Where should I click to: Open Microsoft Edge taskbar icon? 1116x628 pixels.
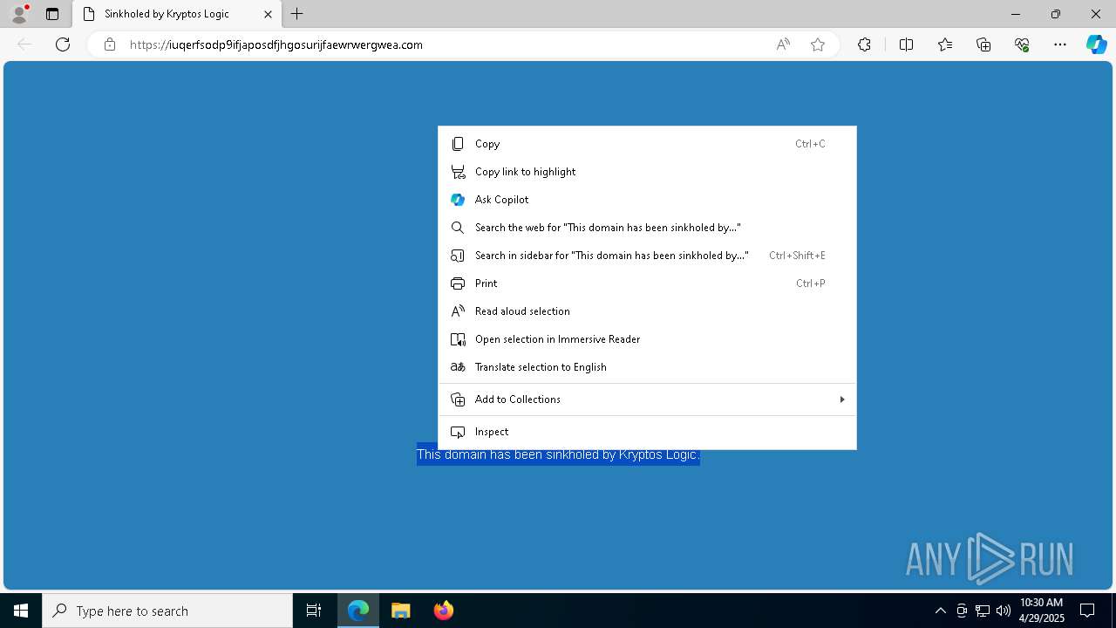pyautogui.click(x=358, y=611)
